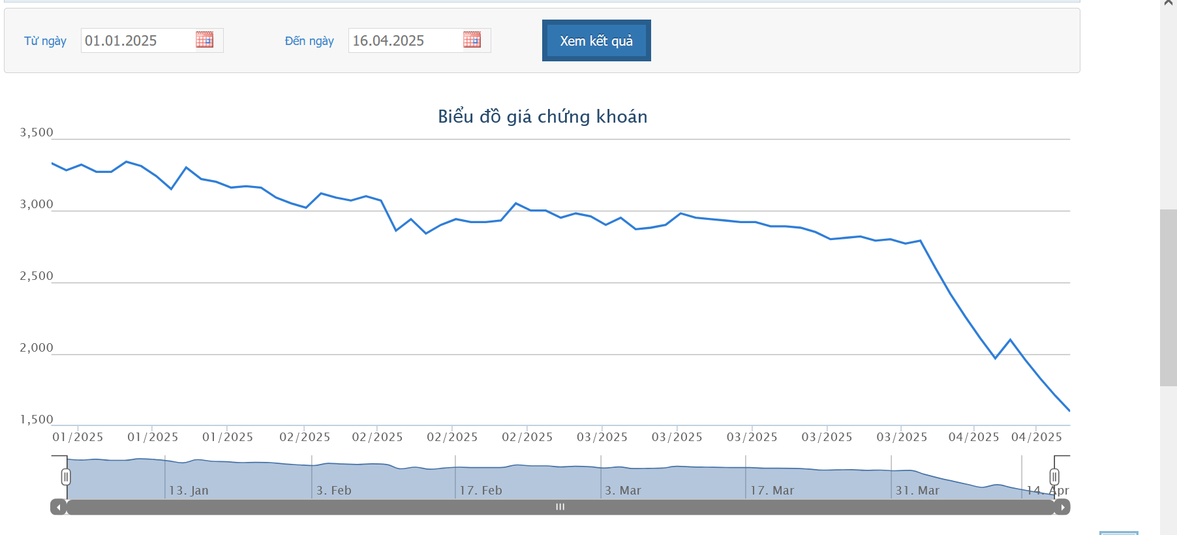Click the page vertical scrollbar thumb
This screenshot has height=535, width=1177.
coord(1169,298)
